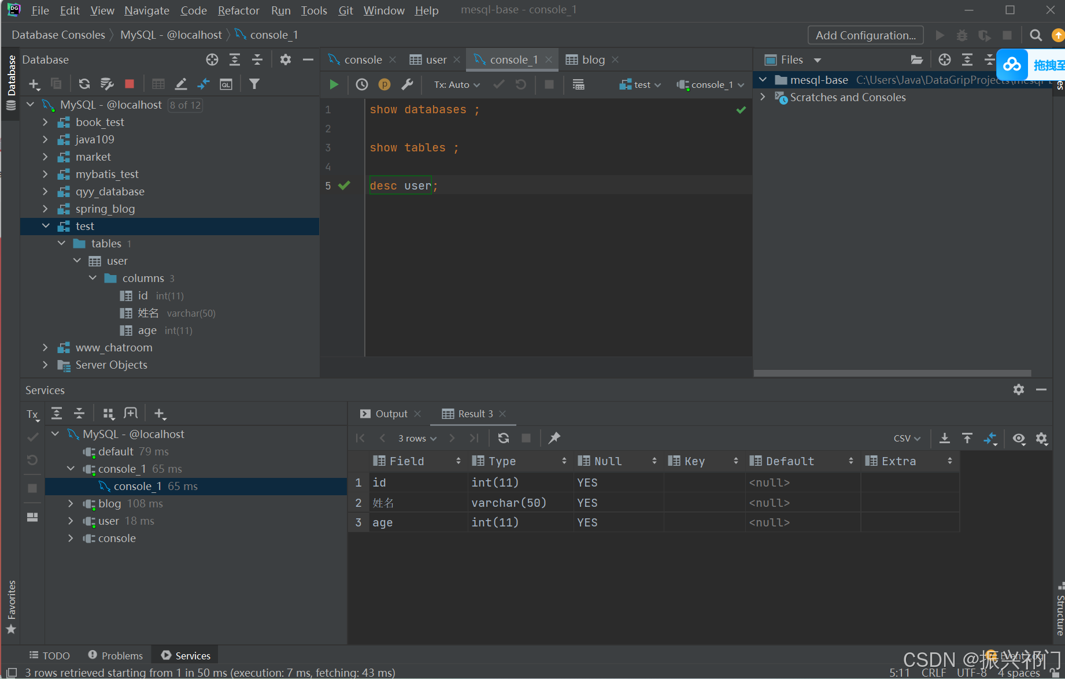1065x679 pixels.
Task: Click the Add Configuration button
Action: pos(865,35)
